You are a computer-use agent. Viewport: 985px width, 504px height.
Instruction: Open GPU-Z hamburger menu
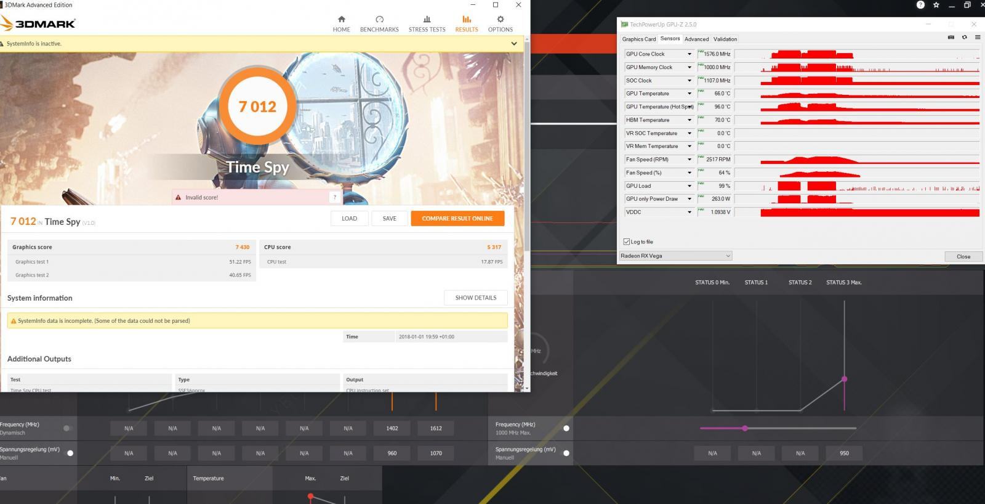pyautogui.click(x=978, y=37)
